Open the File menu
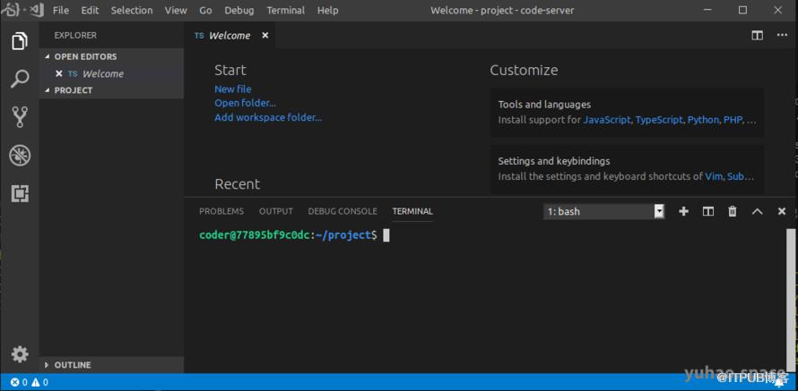Image resolution: width=798 pixels, height=391 pixels. [x=61, y=10]
